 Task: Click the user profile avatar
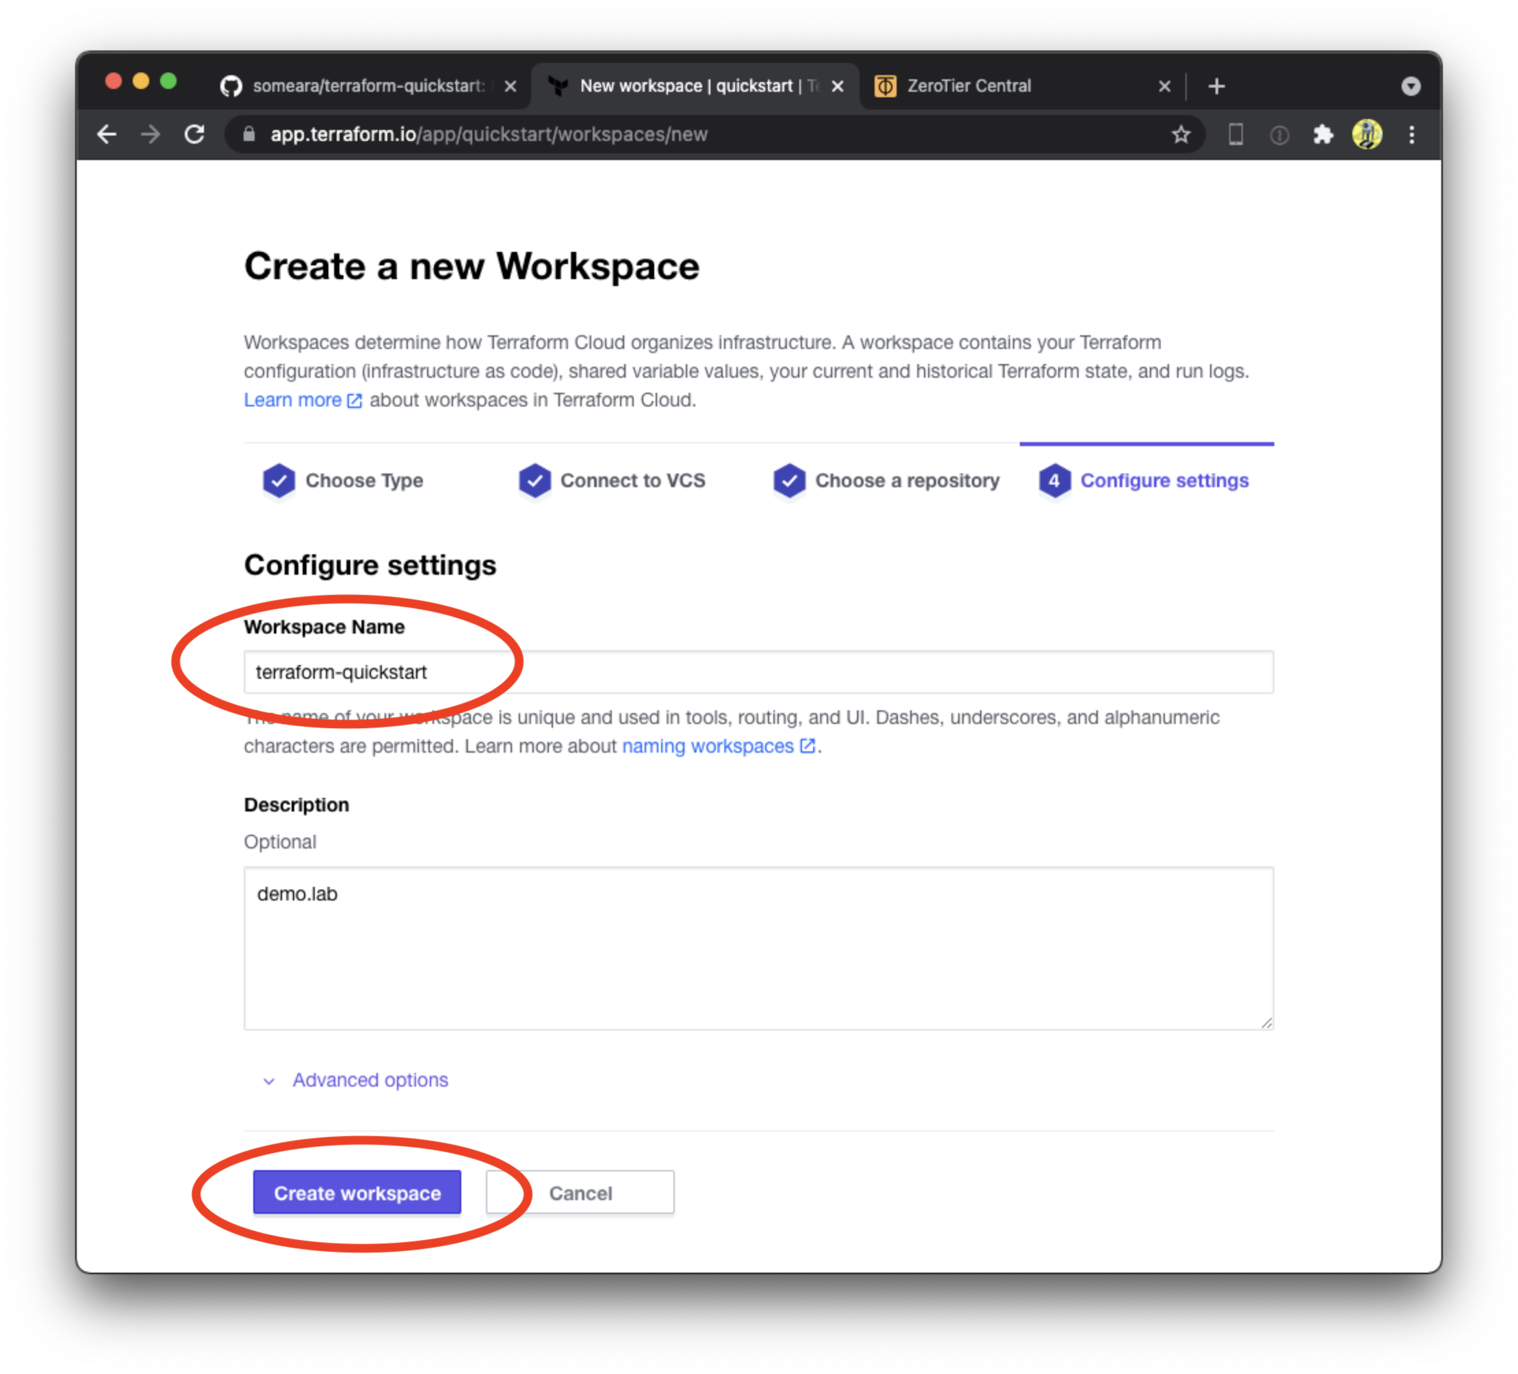[x=1366, y=135]
